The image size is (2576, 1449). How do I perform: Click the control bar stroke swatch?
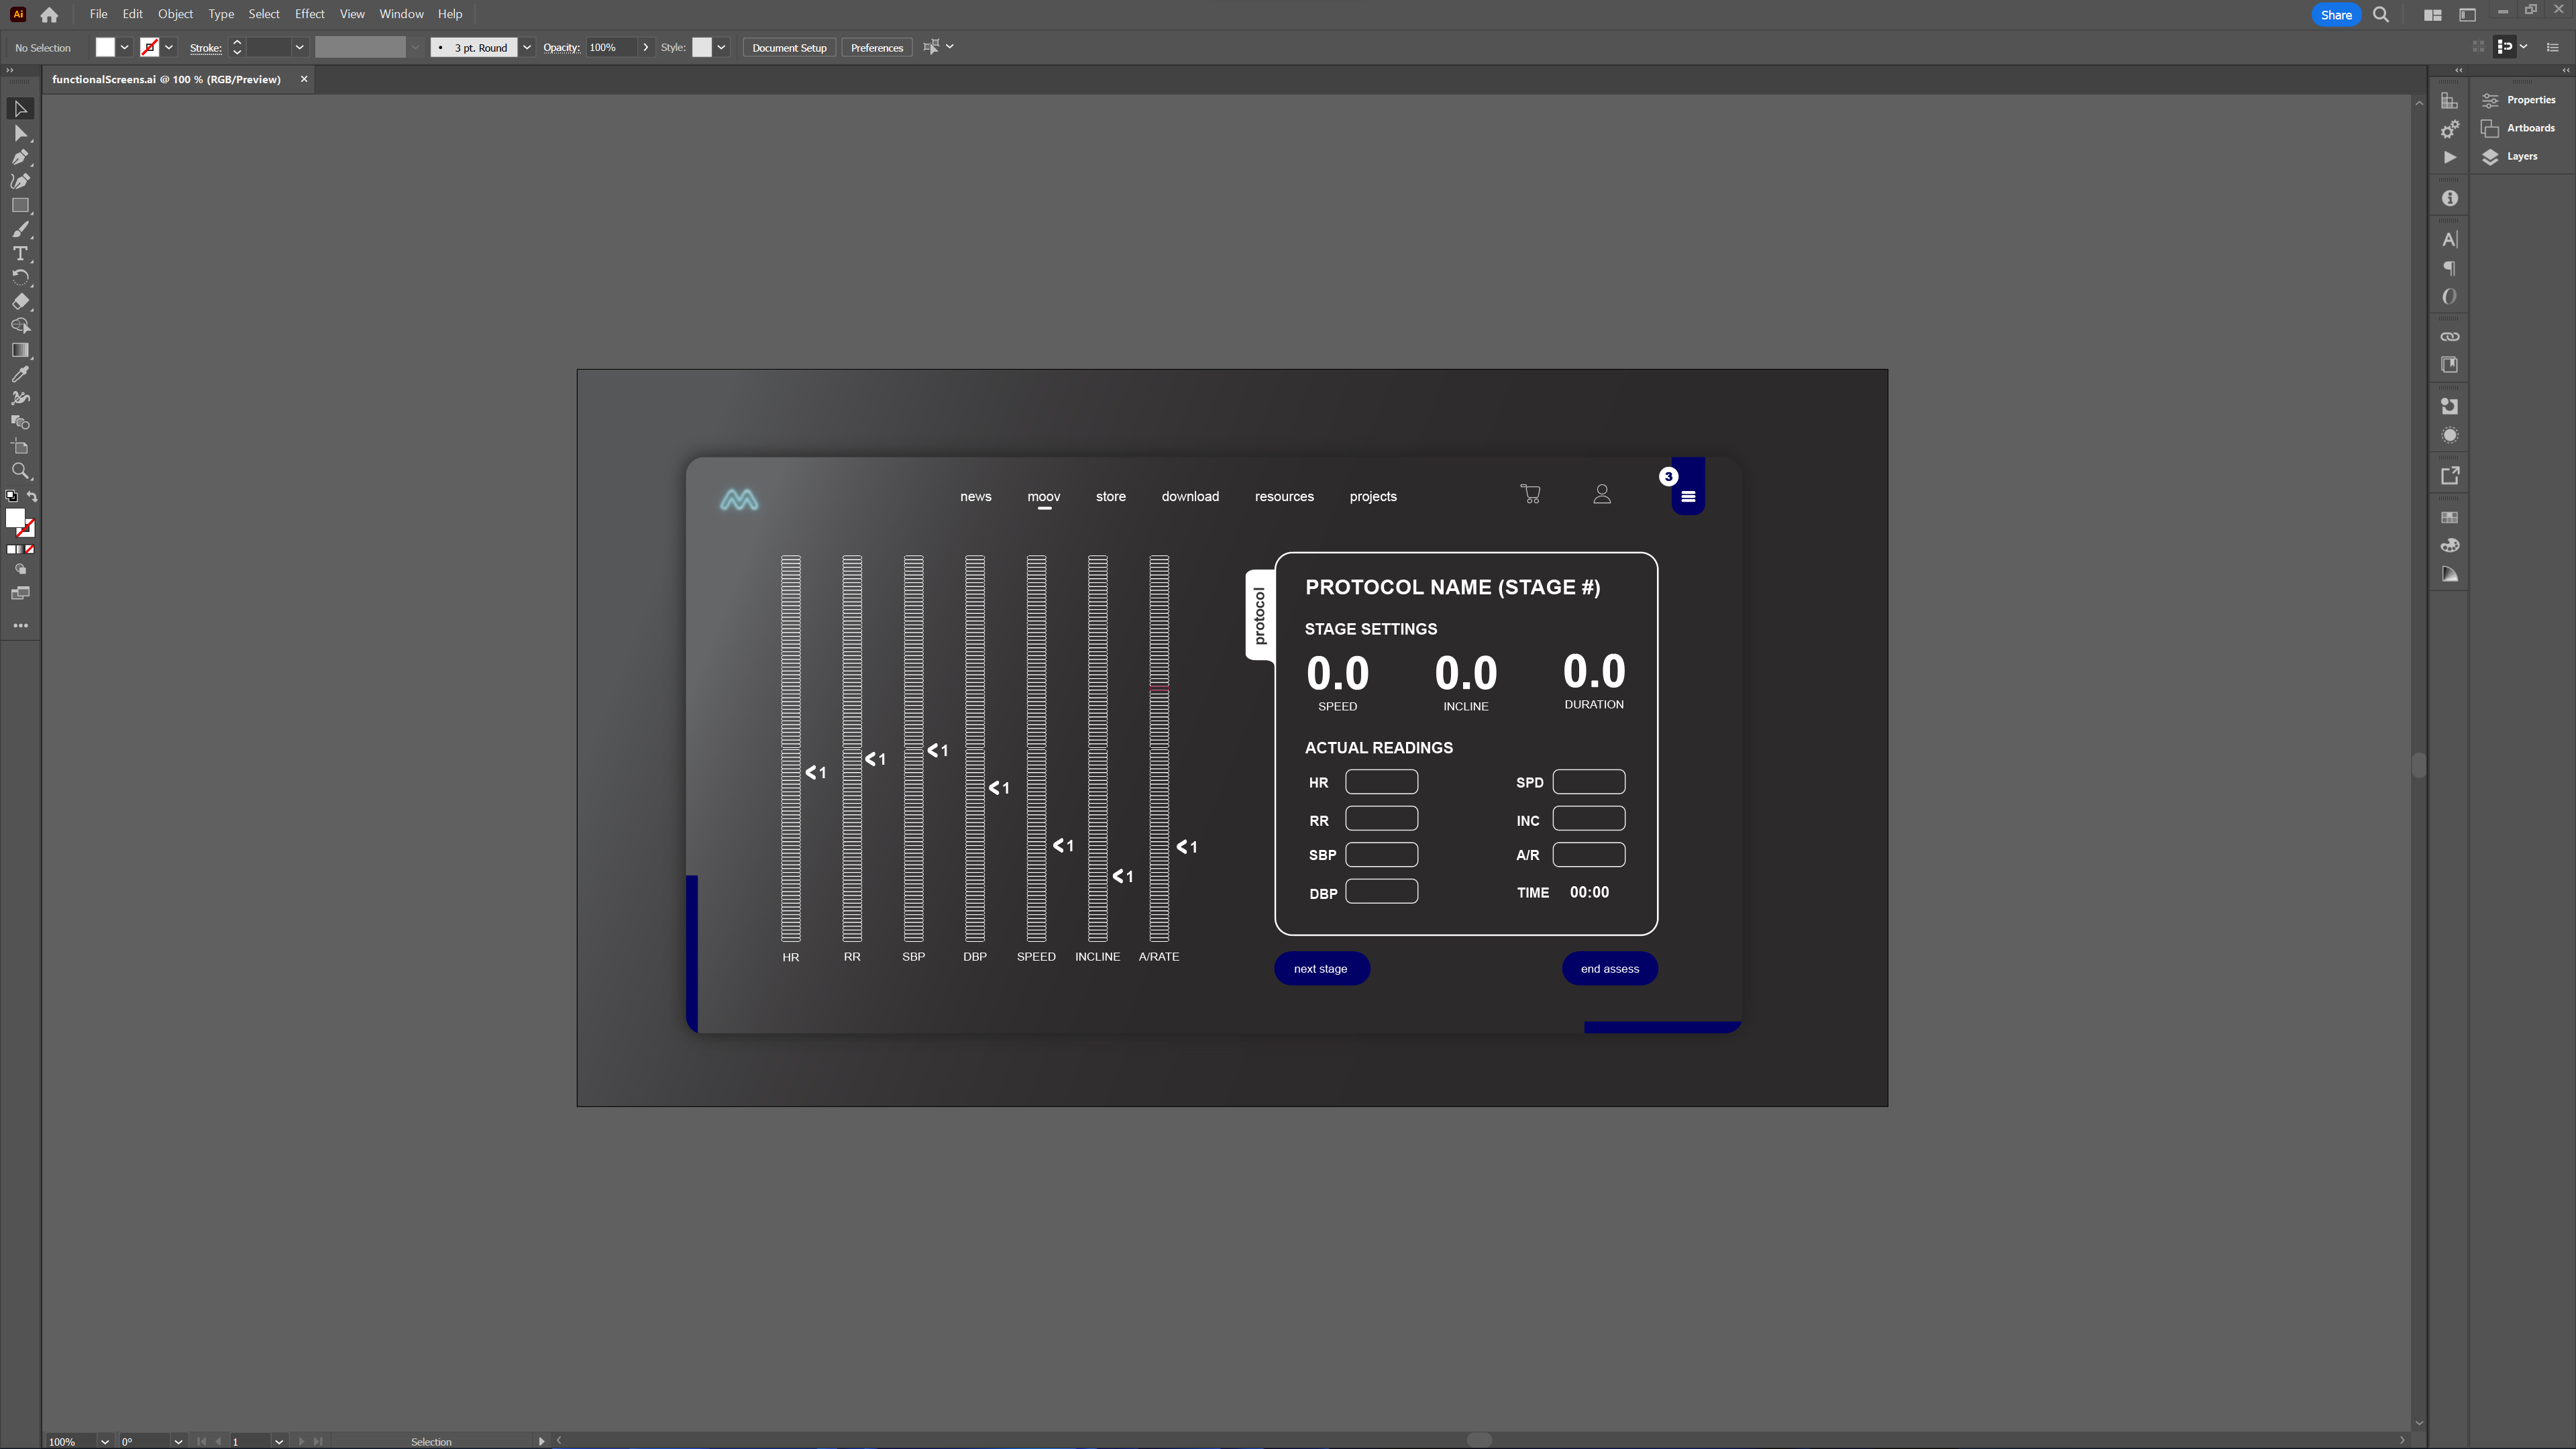coord(149,47)
